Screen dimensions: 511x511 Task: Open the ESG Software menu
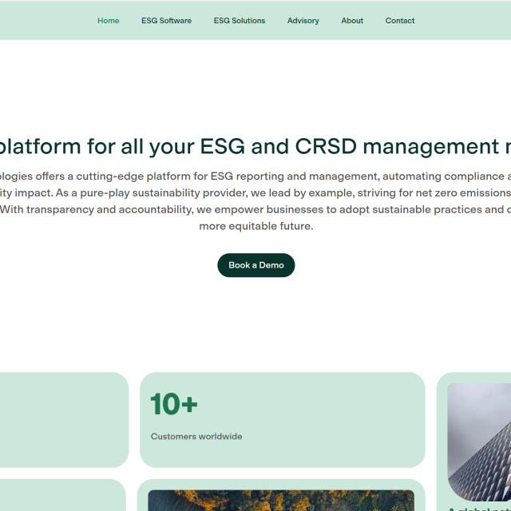(166, 21)
